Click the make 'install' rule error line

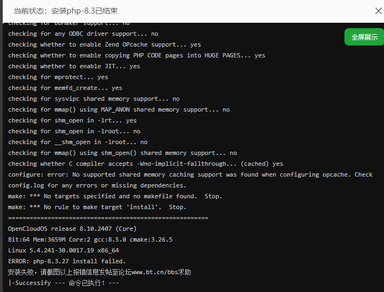97,207
